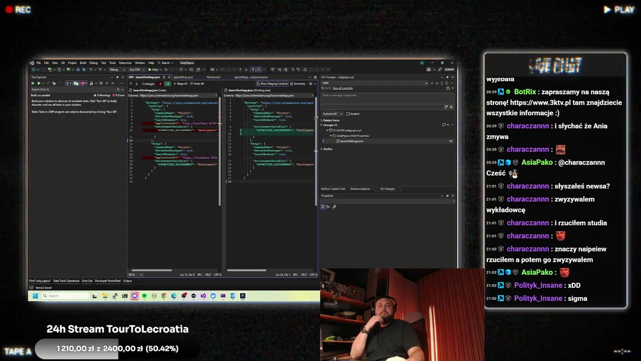
Task: Open diff settings gear icon
Action: 310,84
